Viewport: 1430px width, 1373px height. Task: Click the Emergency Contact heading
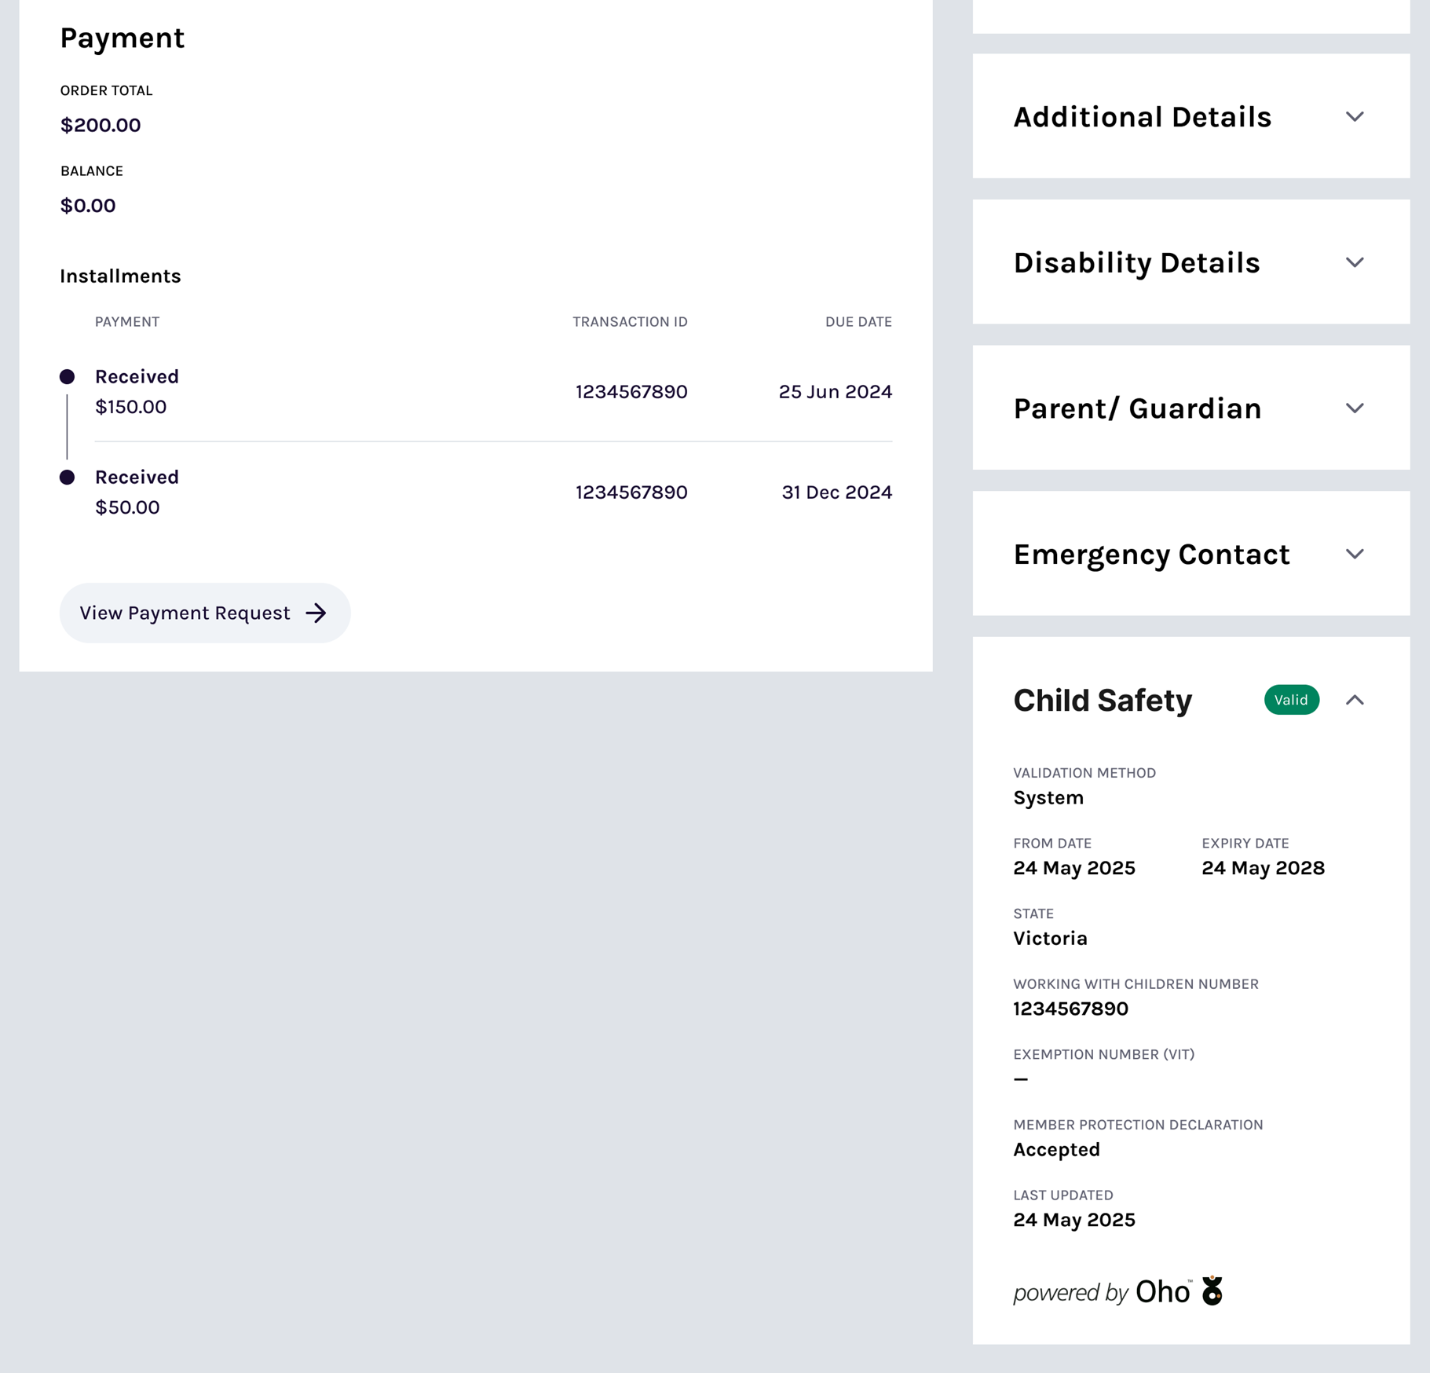pyautogui.click(x=1151, y=555)
